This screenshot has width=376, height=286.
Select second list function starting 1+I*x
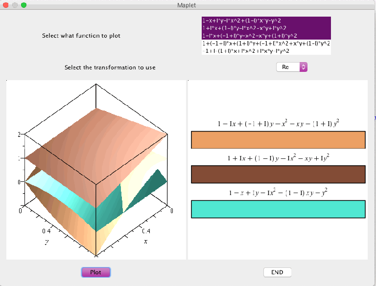click(x=266, y=28)
